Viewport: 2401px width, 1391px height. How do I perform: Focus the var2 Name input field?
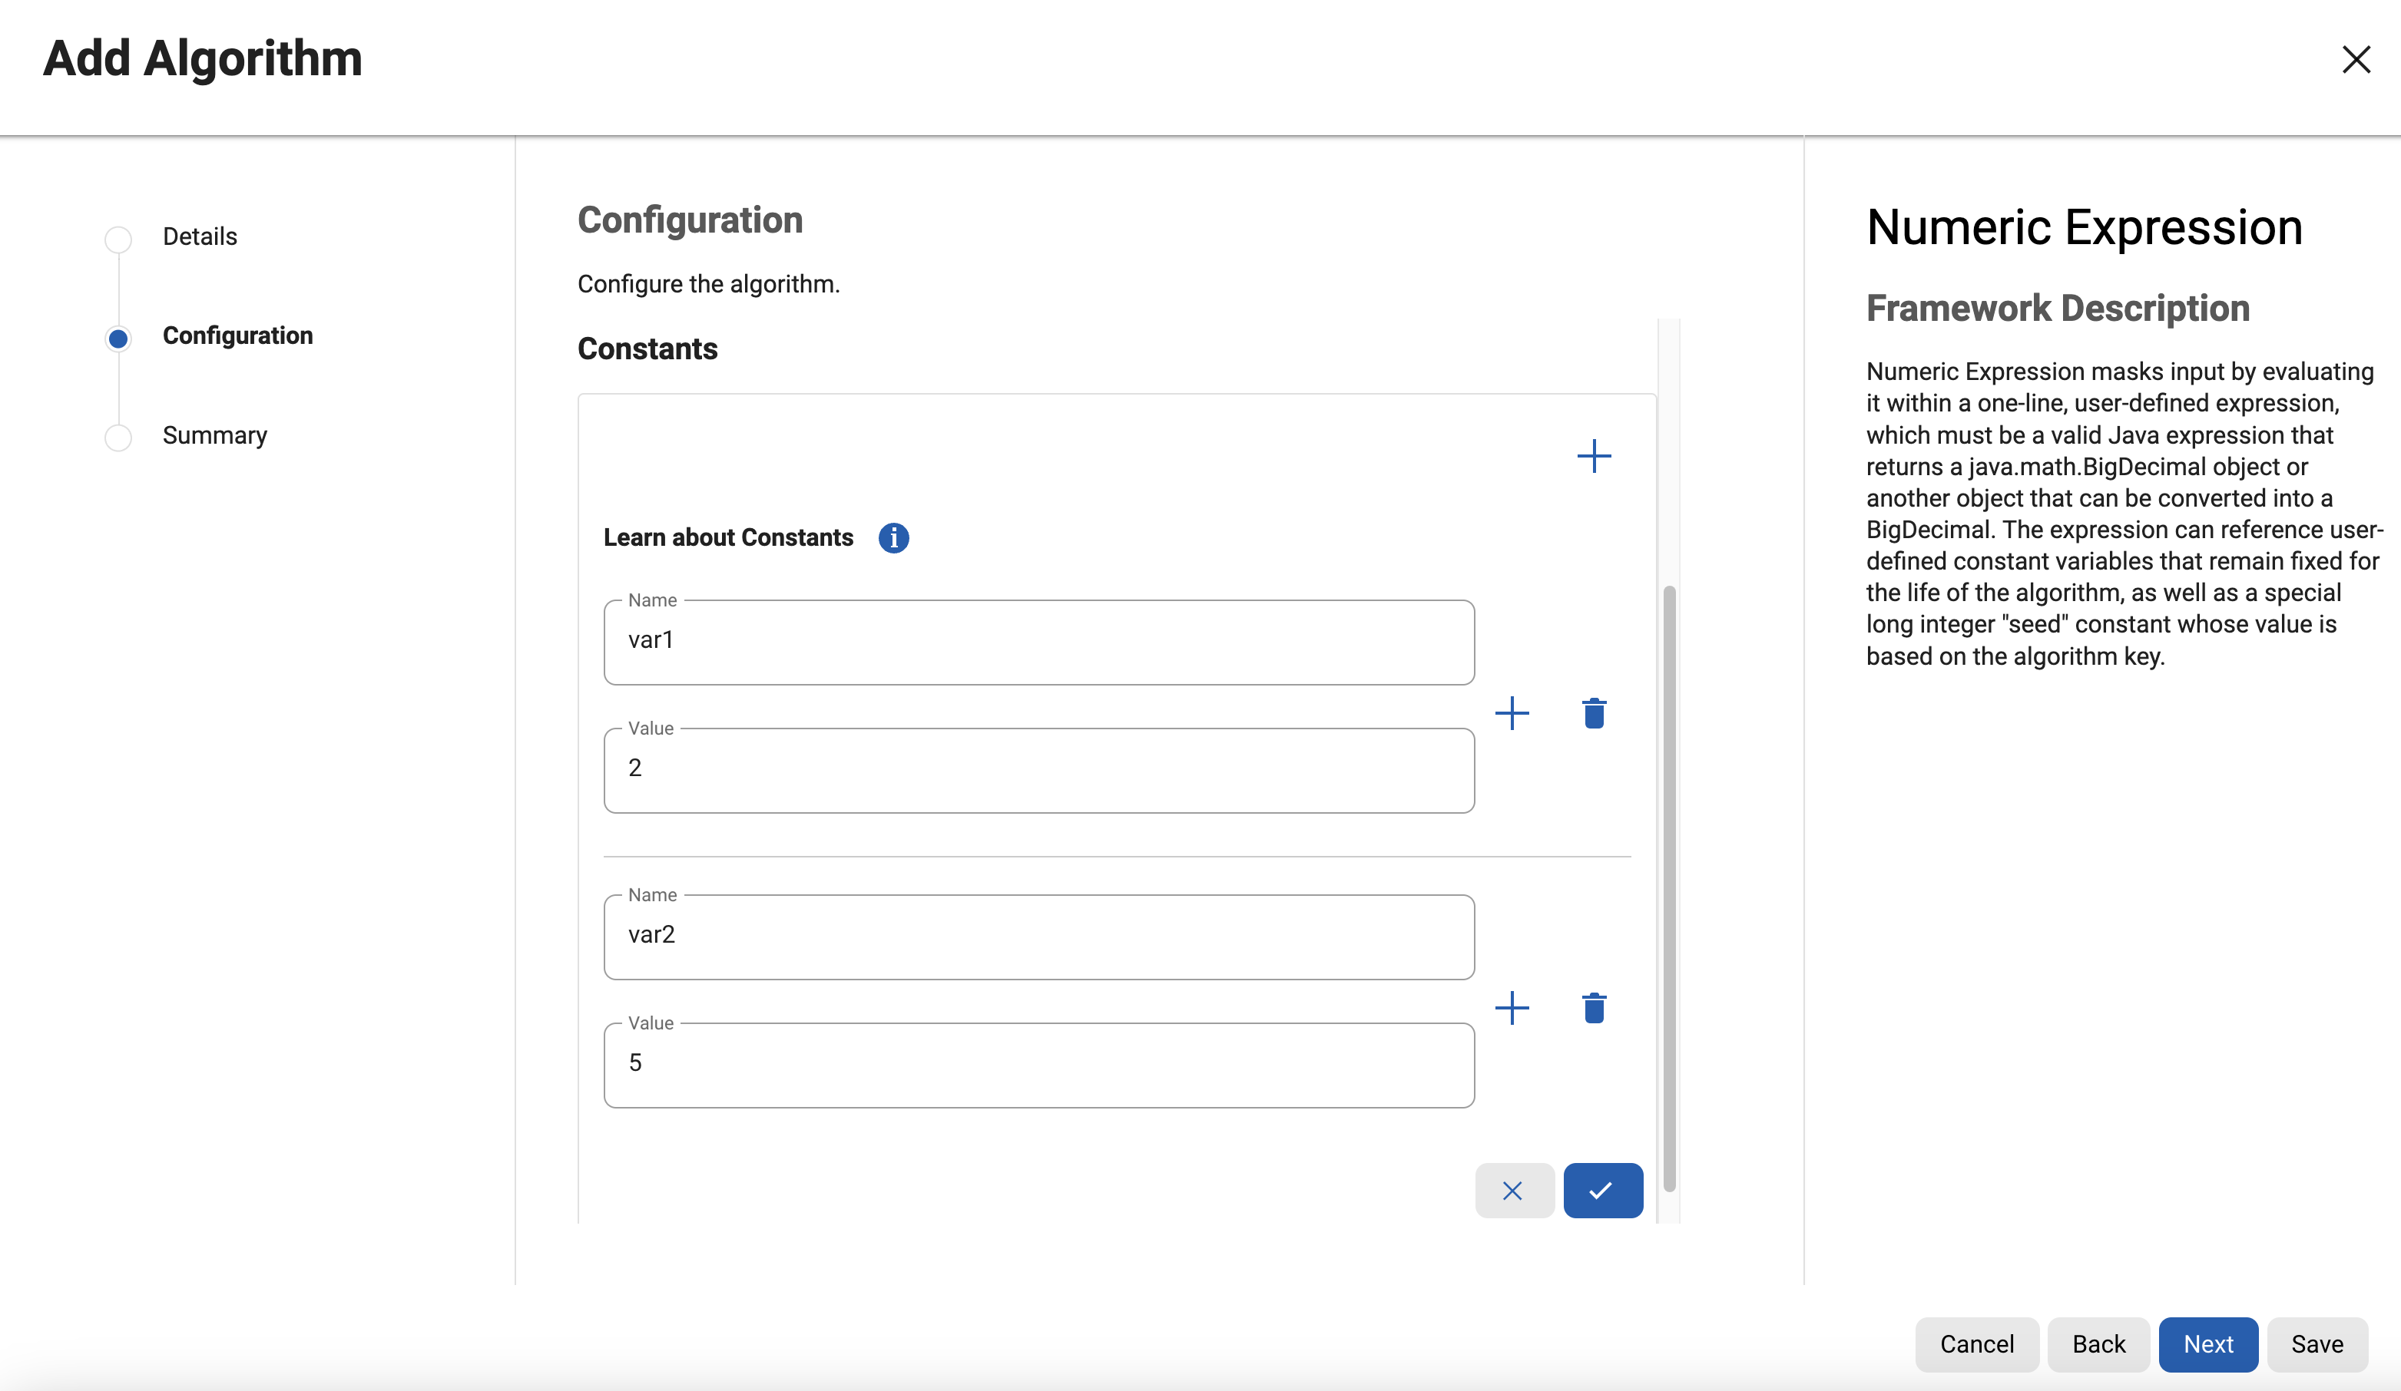coord(1038,936)
